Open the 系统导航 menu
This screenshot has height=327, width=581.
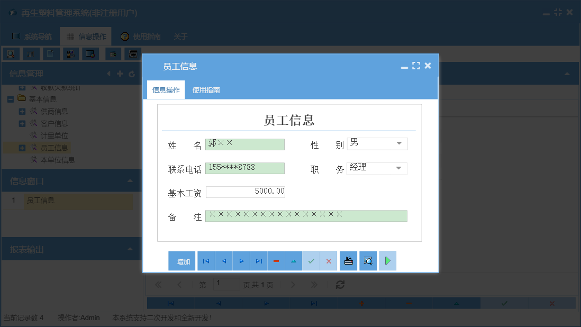pos(33,36)
